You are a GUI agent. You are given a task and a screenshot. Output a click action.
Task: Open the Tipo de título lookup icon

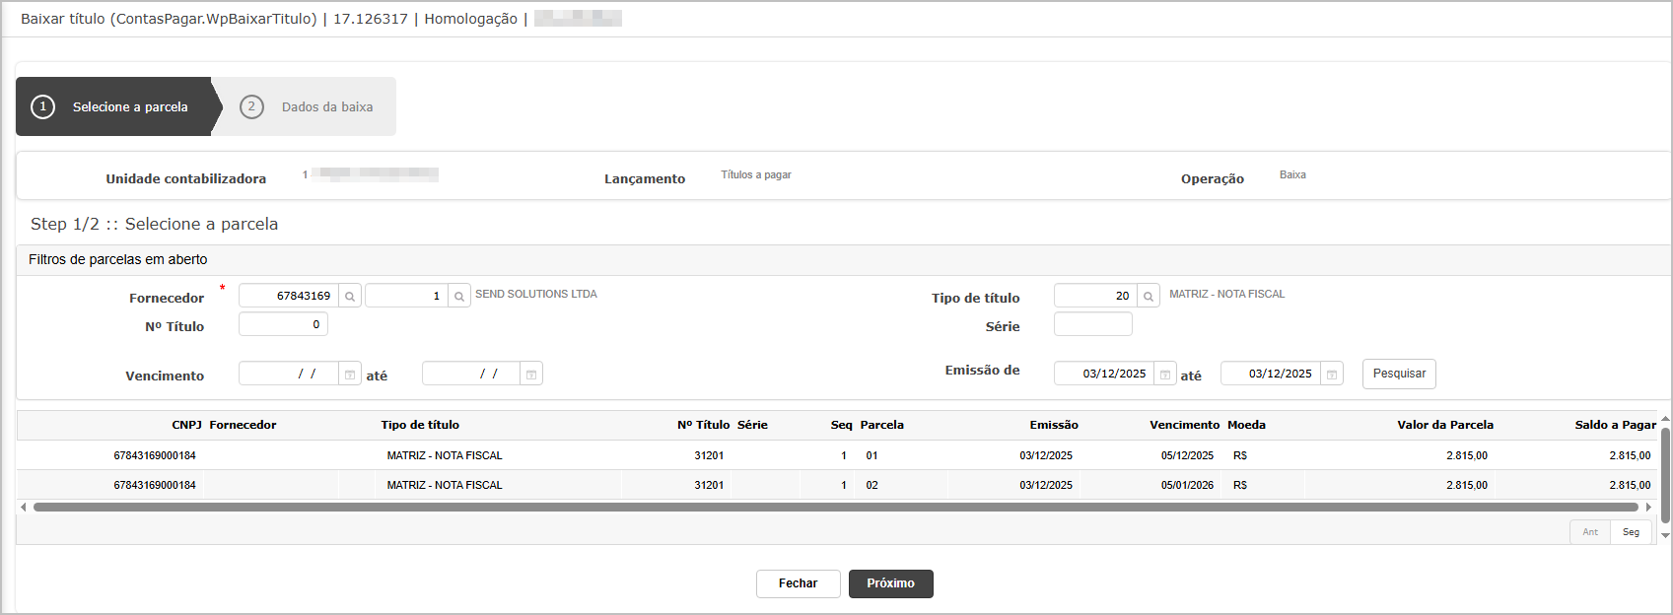pyautogui.click(x=1149, y=296)
